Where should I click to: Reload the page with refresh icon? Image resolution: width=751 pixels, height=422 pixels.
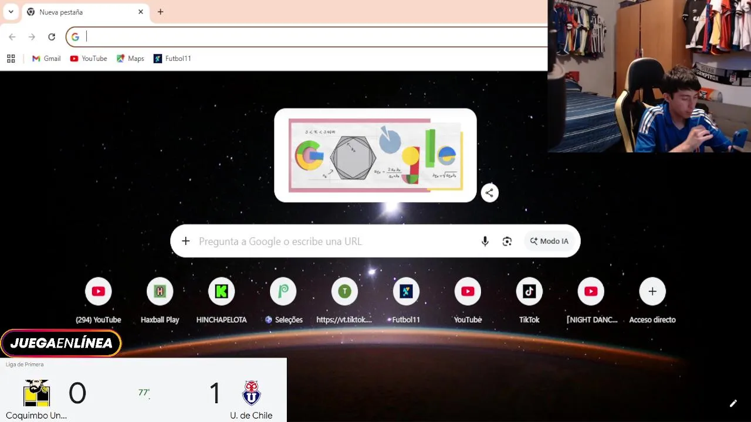click(x=52, y=37)
